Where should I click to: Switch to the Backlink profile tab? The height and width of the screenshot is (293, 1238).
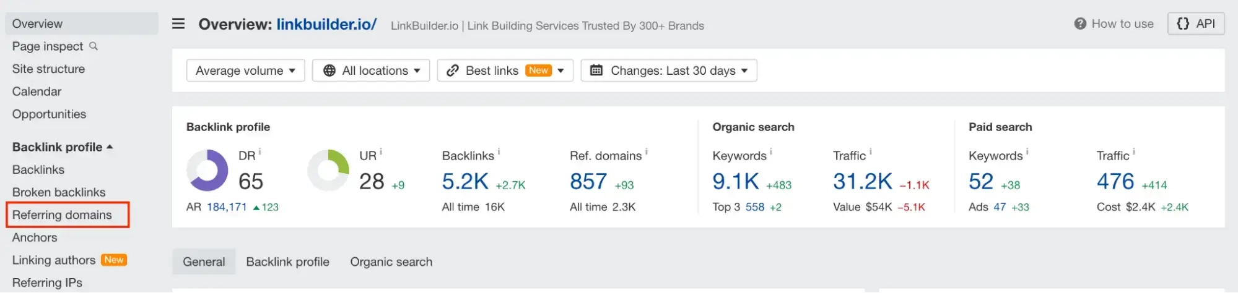(x=287, y=262)
